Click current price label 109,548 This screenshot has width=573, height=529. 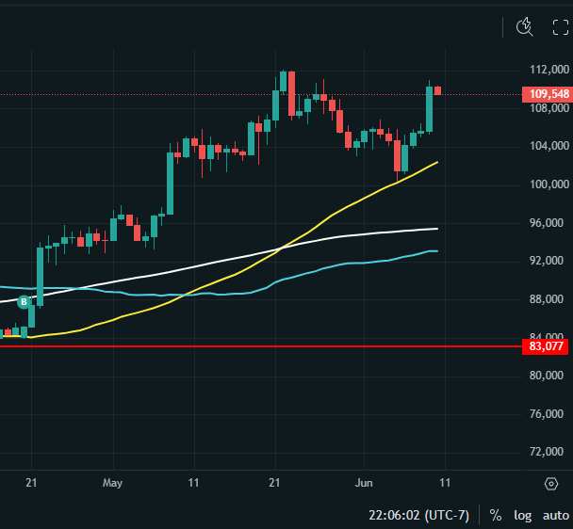click(548, 94)
